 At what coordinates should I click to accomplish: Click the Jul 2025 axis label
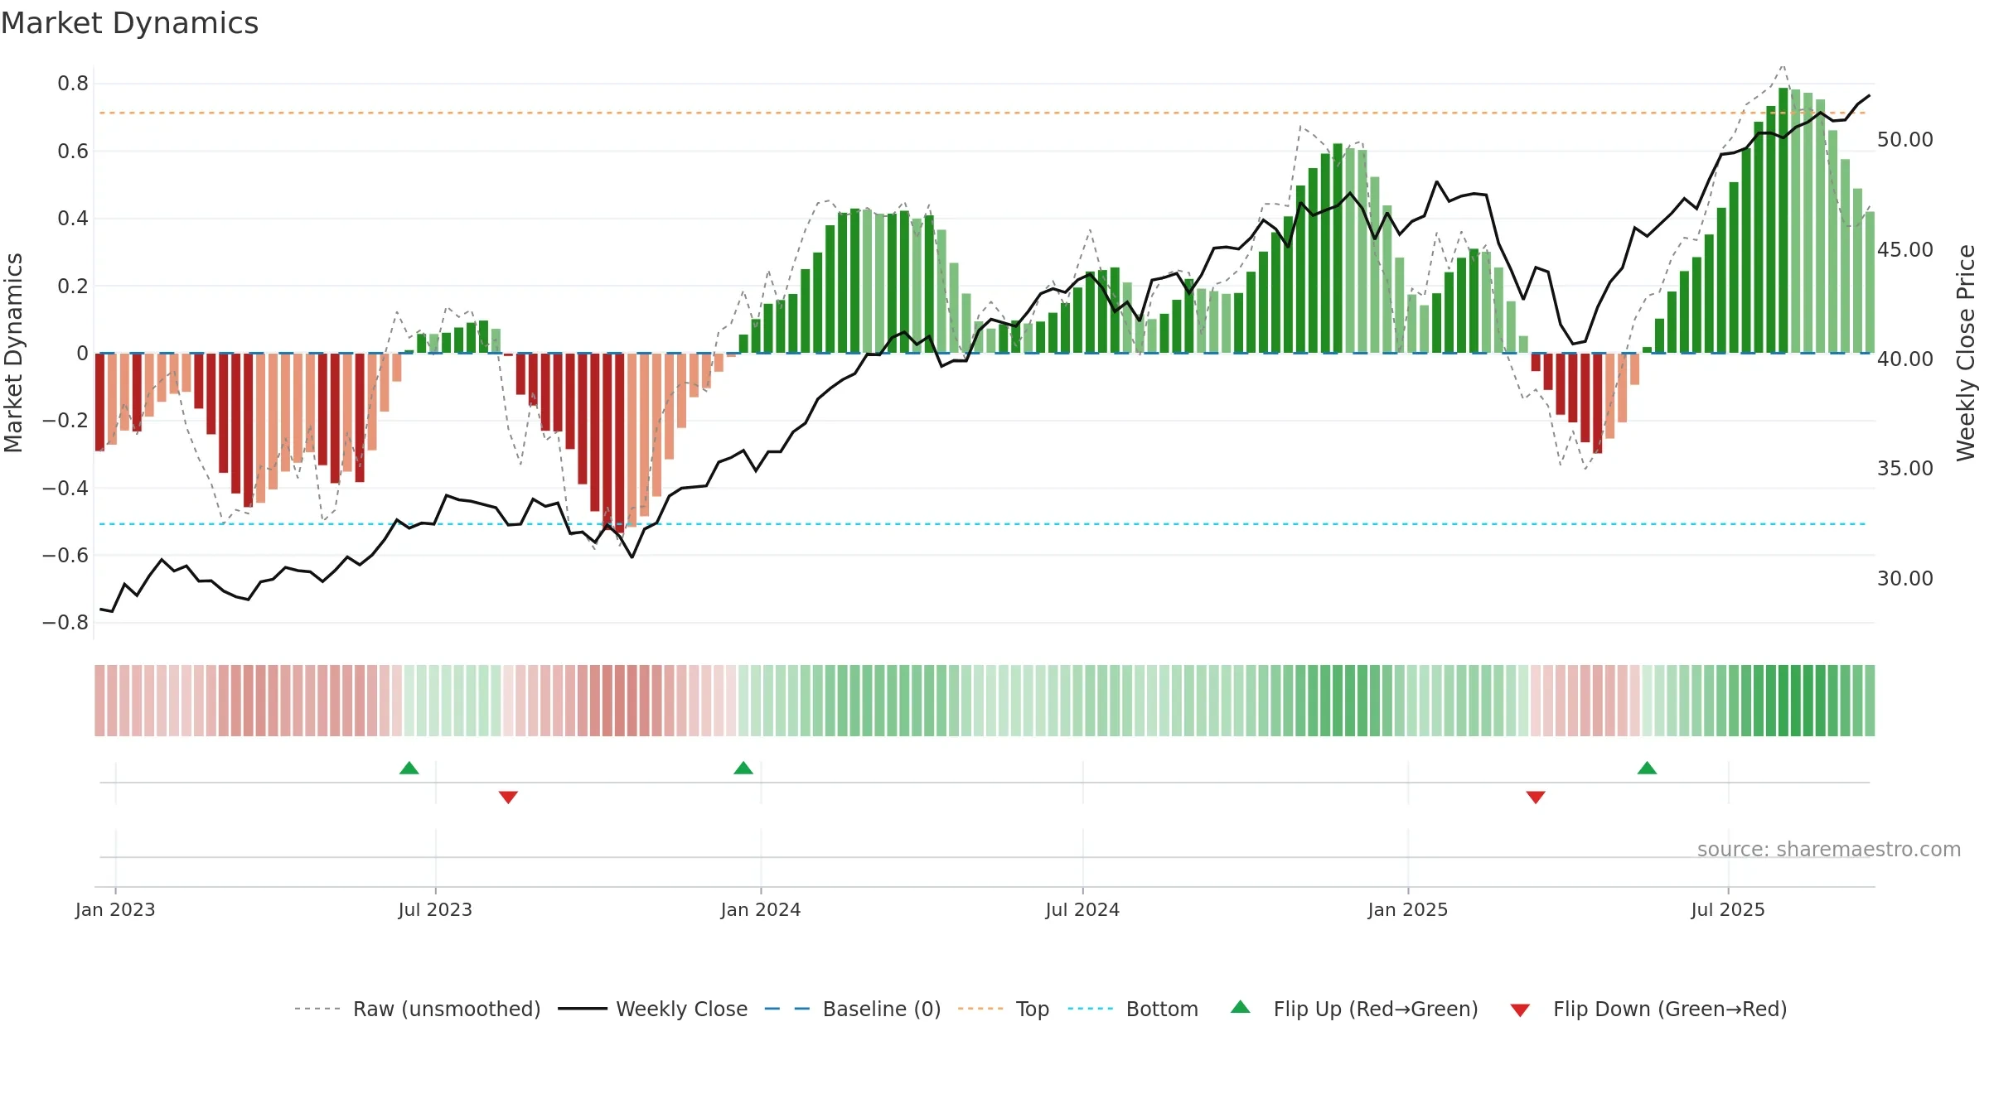(1728, 909)
